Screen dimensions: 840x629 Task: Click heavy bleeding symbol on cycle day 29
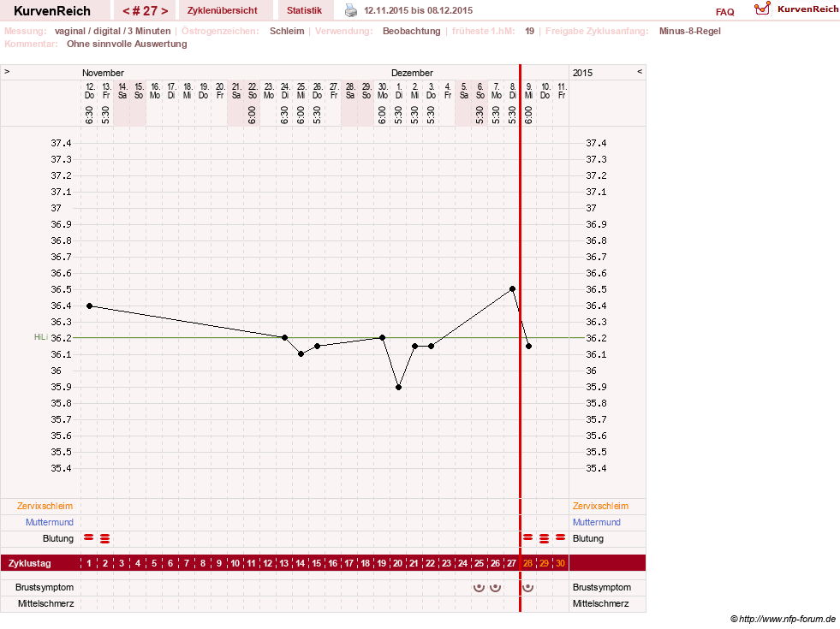pos(545,538)
